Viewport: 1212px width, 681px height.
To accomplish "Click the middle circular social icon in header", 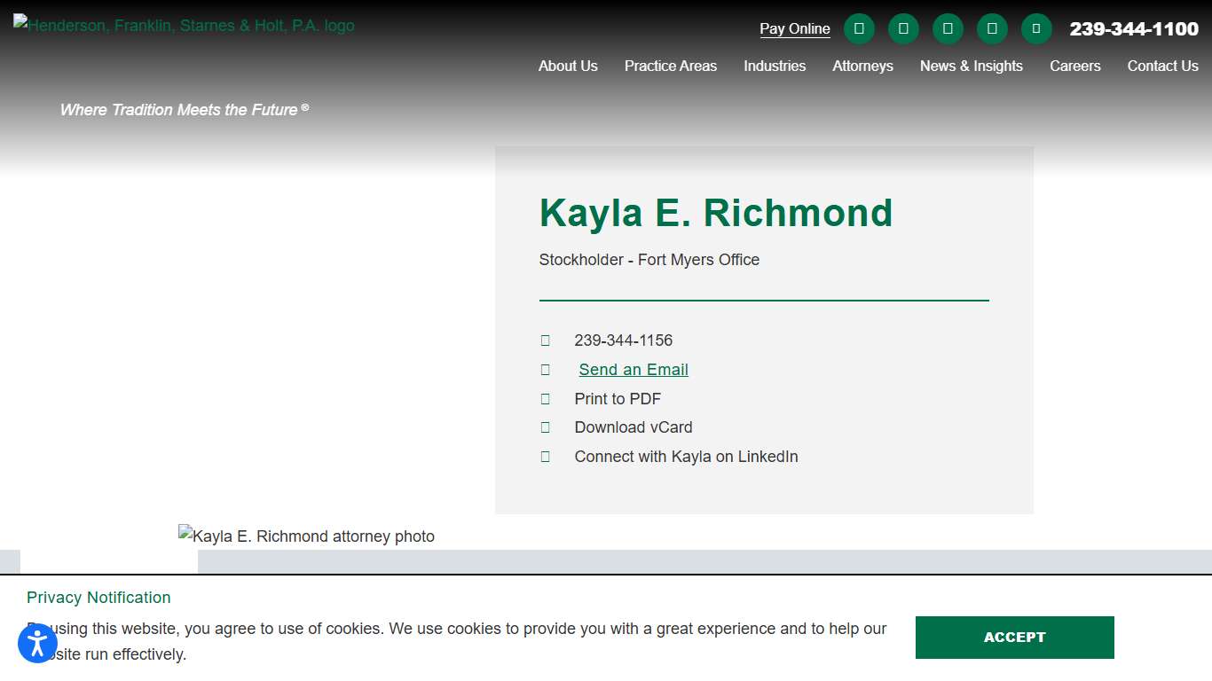I will [948, 28].
